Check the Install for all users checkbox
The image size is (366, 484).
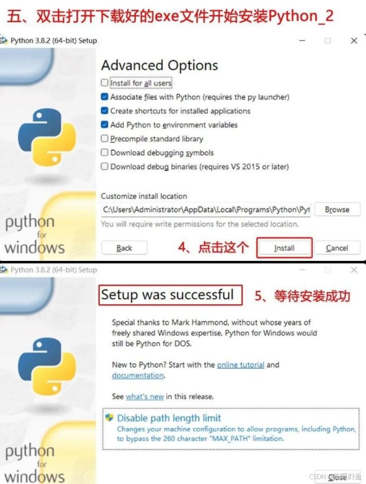coord(105,83)
